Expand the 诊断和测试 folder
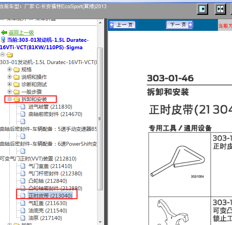This screenshot has height=225, width=232. pyautogui.click(x=9, y=84)
